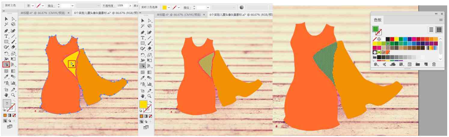
Task: Expand the flyout arrow beside the 100% opacity field
Action: pyautogui.click(x=130, y=6)
